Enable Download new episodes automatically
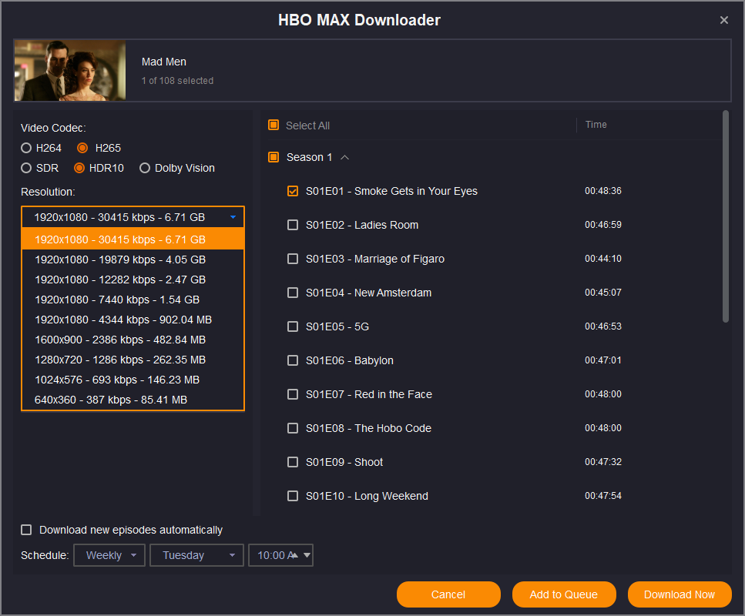The width and height of the screenshot is (745, 616). point(27,530)
